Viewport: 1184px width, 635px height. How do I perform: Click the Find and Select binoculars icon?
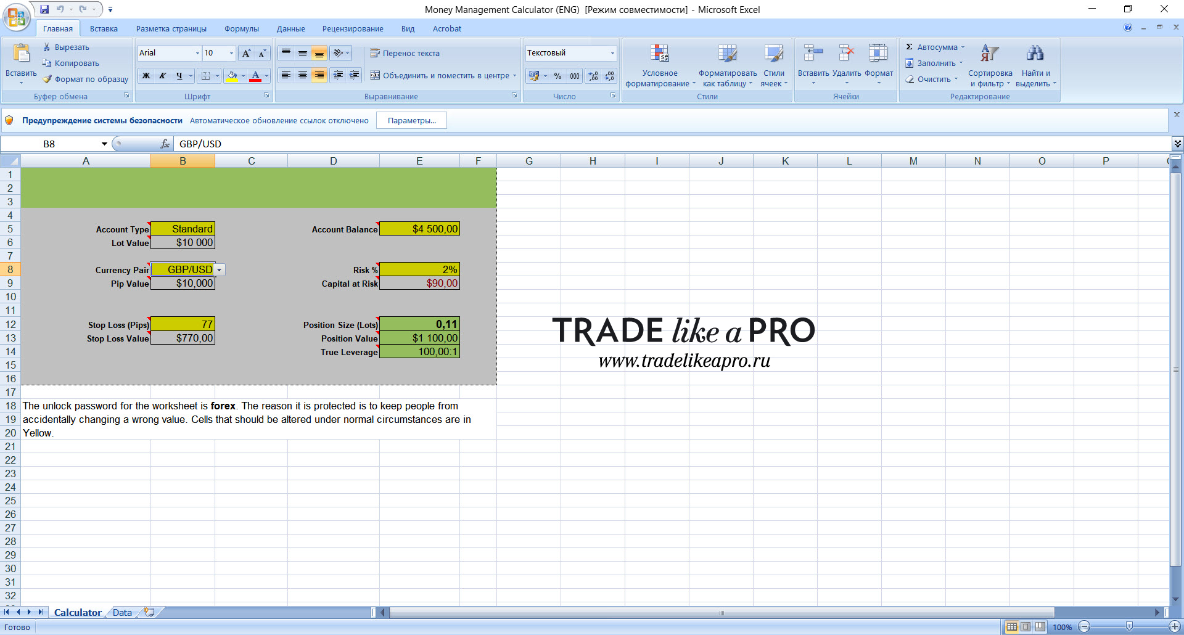(1035, 53)
